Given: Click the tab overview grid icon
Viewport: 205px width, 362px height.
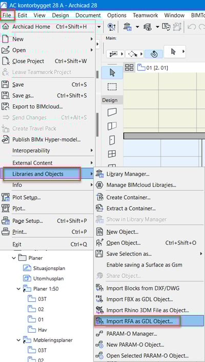Looking at the screenshot, I should click(129, 68).
